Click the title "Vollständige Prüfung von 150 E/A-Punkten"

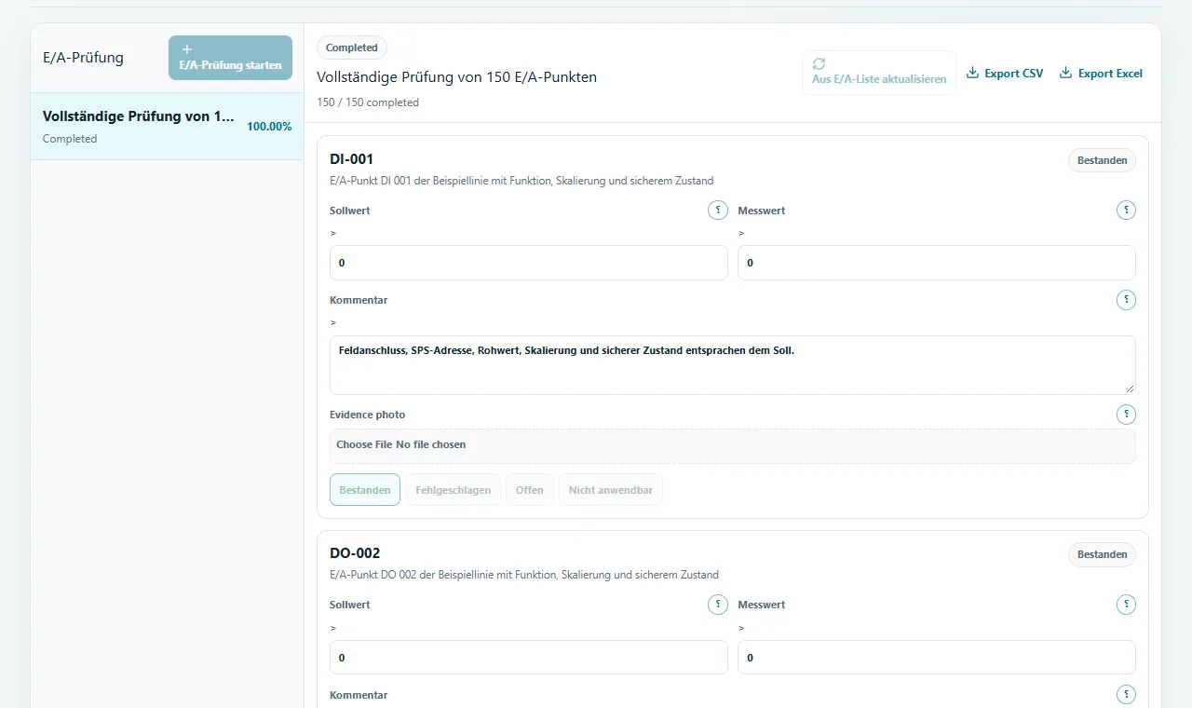[x=456, y=77]
